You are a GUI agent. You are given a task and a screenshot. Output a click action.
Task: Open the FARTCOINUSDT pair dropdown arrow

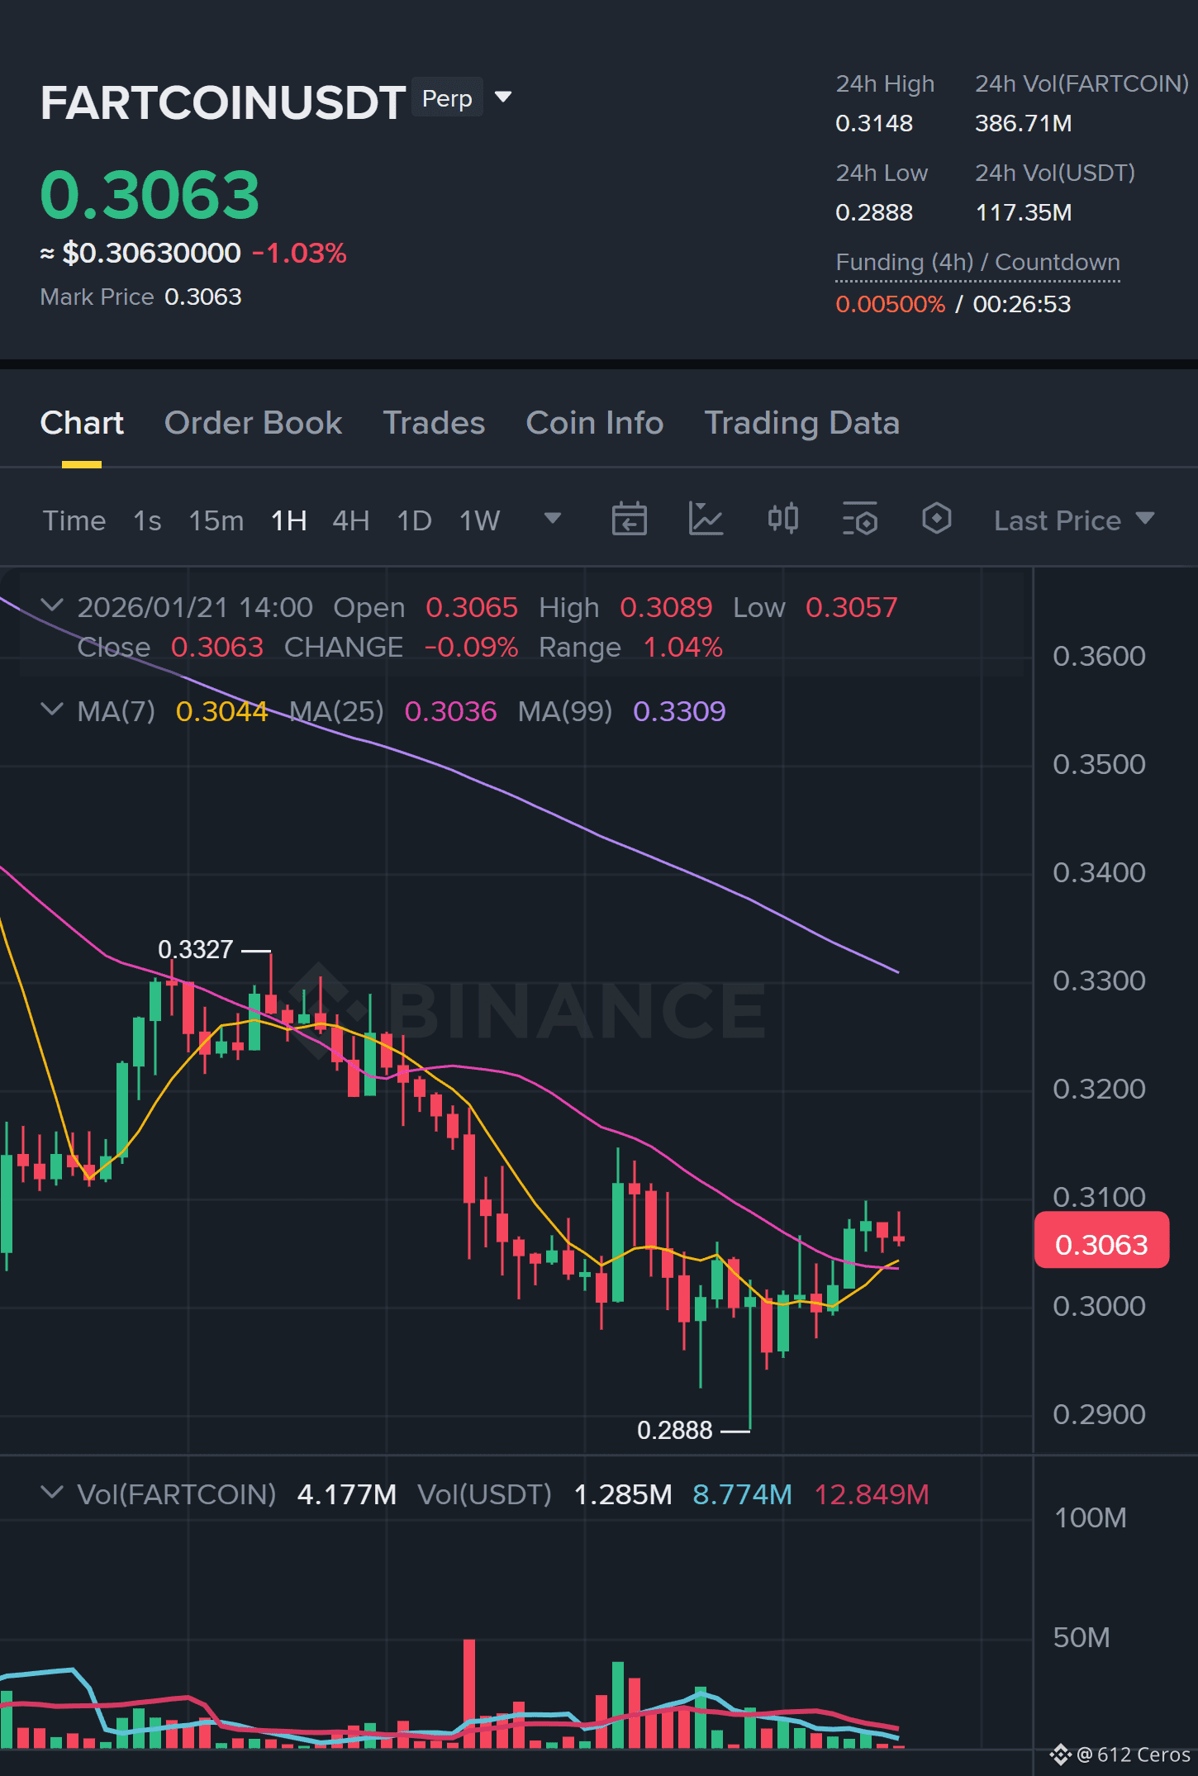[503, 97]
